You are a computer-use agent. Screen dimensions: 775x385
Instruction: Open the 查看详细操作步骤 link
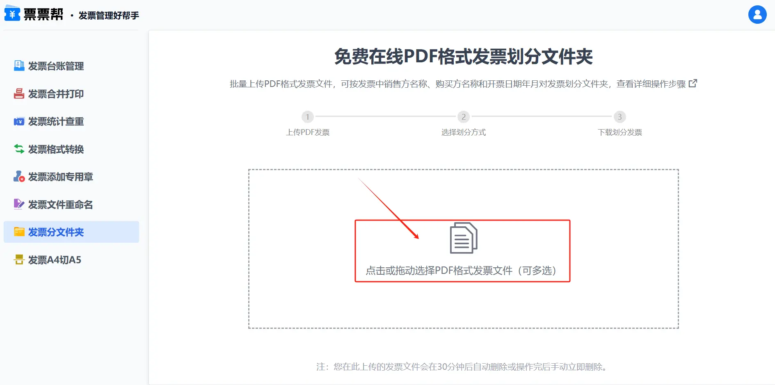(x=651, y=84)
